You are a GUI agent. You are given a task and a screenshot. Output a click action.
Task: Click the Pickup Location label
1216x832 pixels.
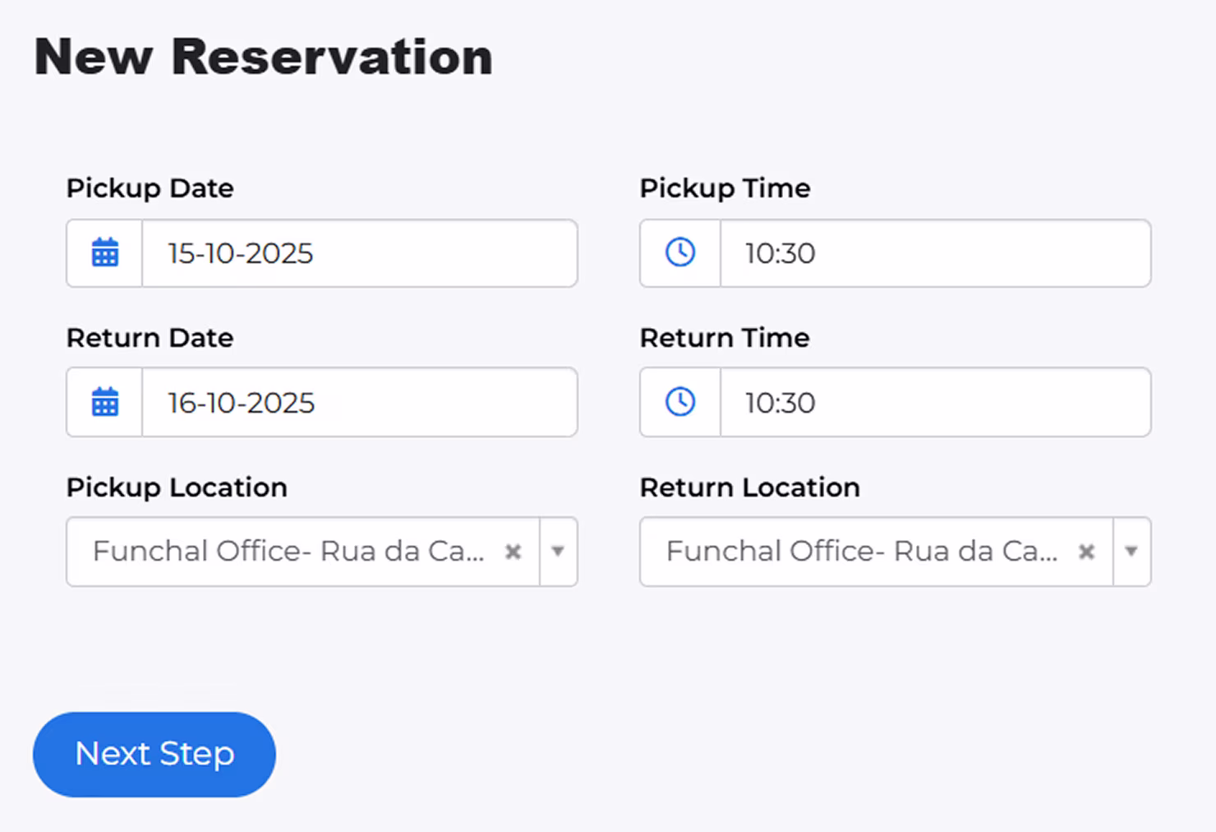click(177, 488)
